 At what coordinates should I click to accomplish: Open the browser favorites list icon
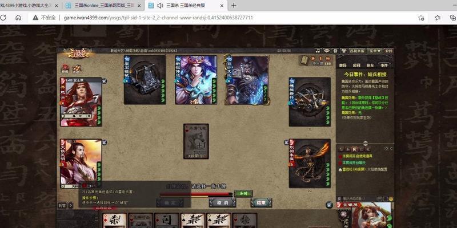[438, 18]
